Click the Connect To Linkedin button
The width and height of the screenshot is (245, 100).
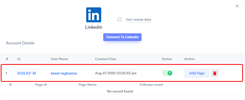pos(122,37)
